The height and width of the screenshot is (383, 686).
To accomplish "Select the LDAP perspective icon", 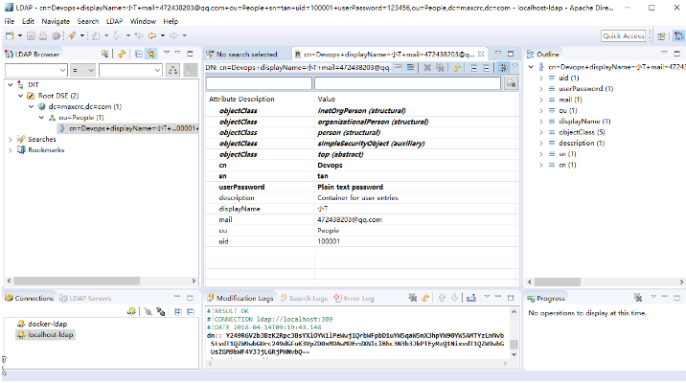I will 678,35.
